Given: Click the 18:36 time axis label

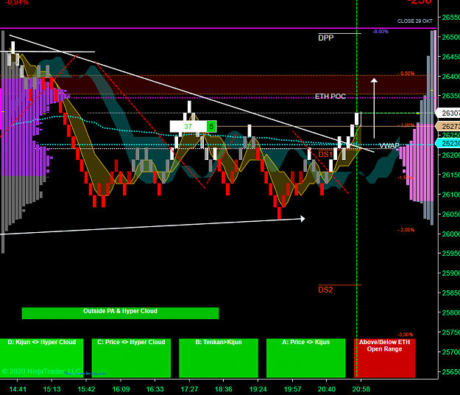Looking at the screenshot, I should click(224, 389).
